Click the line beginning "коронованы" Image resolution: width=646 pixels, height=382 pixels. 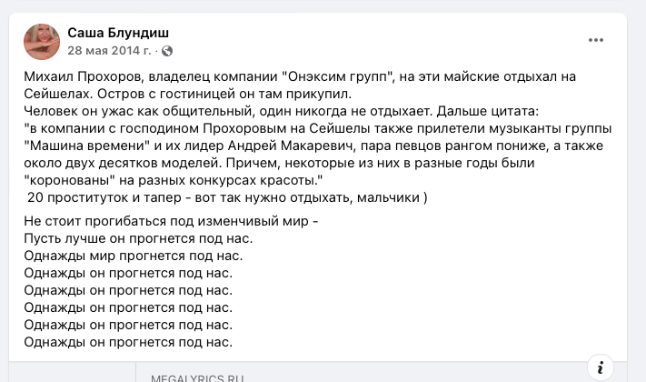coord(174,180)
